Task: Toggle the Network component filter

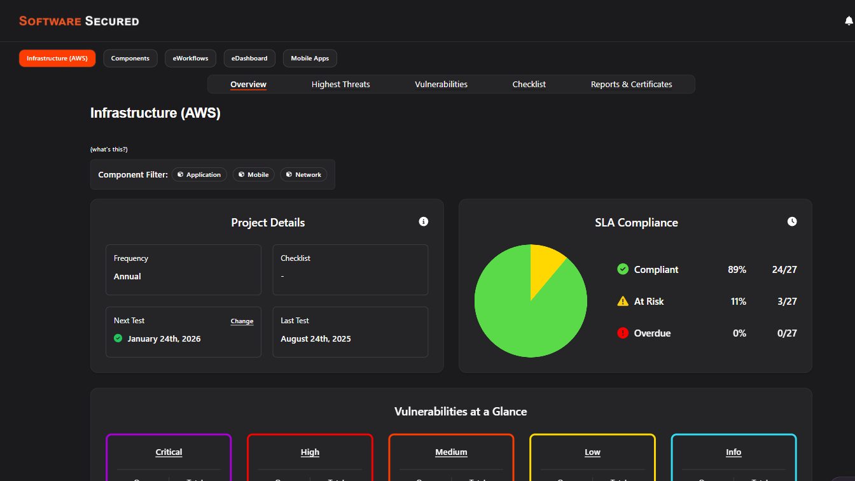Action: coord(303,174)
